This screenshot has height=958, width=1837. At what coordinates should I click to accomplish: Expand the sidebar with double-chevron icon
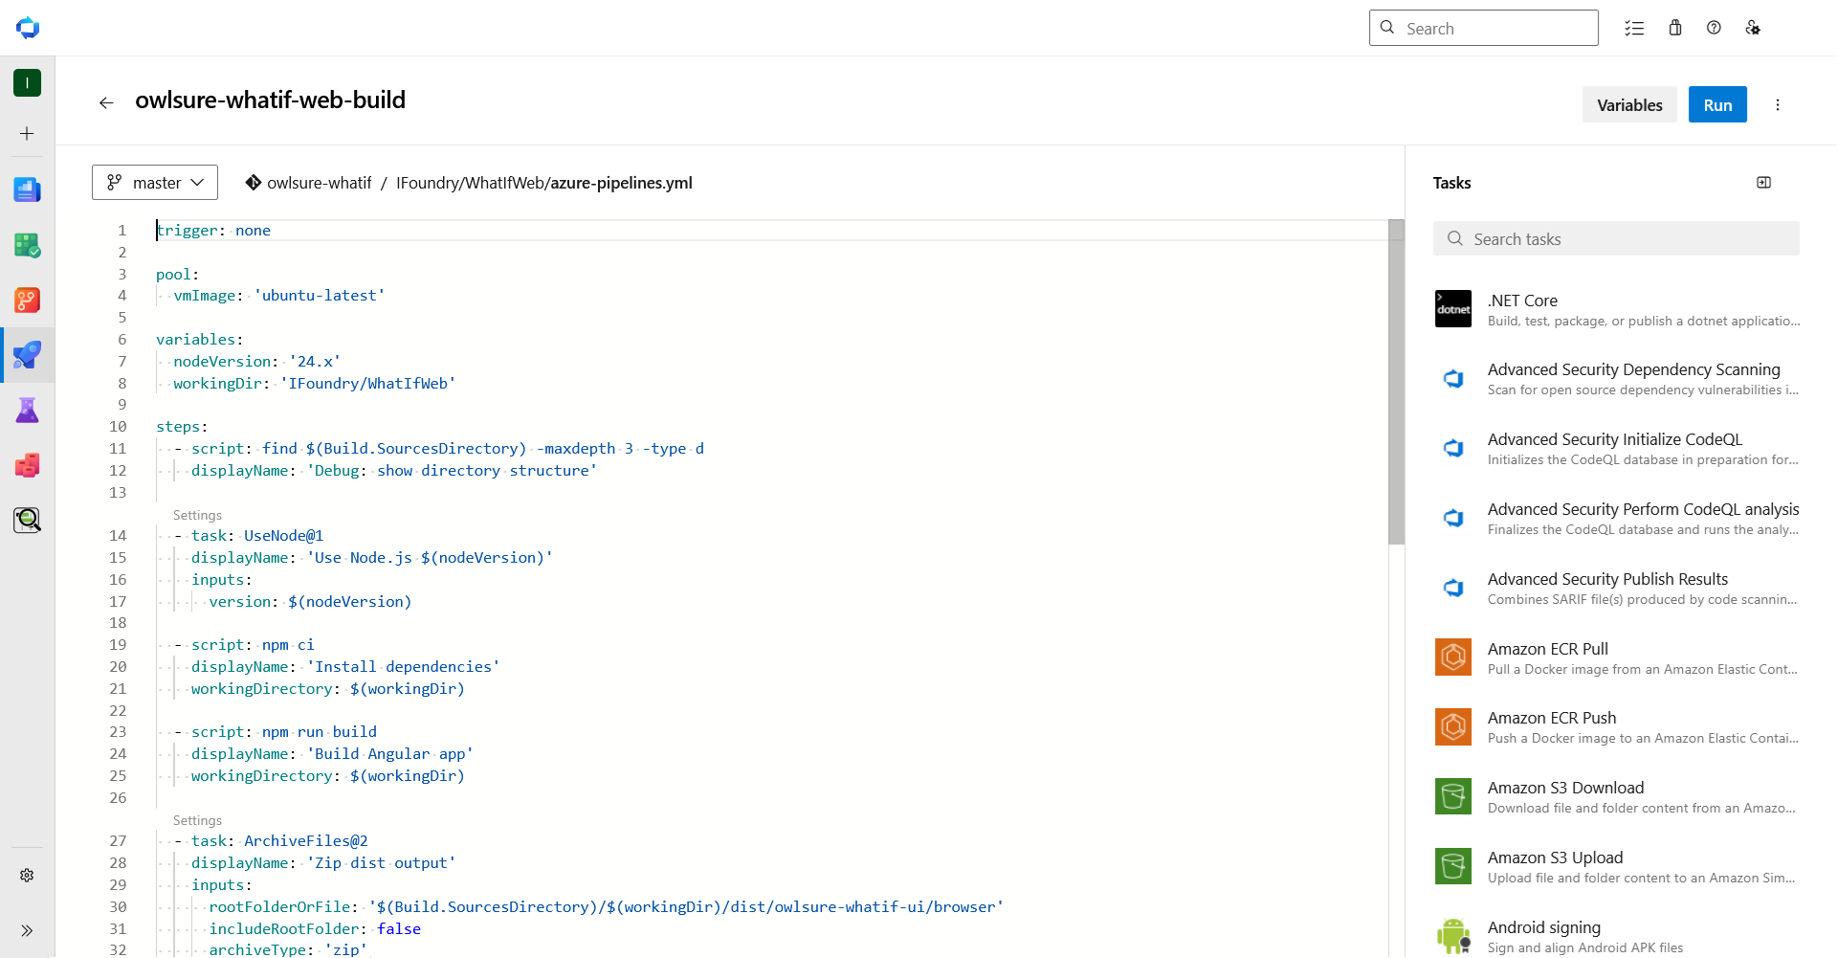tap(27, 930)
